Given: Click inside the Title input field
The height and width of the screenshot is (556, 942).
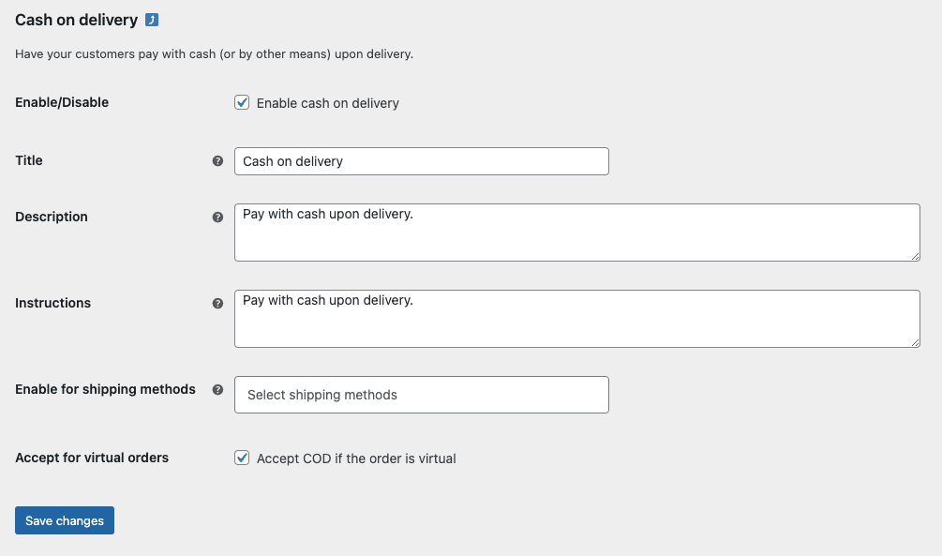Looking at the screenshot, I should click(422, 161).
